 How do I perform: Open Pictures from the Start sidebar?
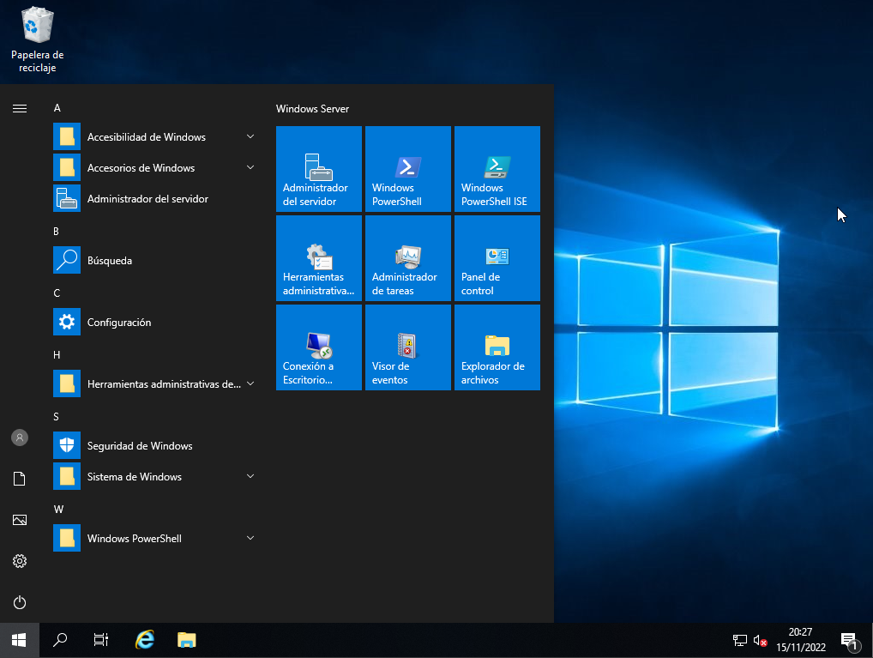pos(20,520)
